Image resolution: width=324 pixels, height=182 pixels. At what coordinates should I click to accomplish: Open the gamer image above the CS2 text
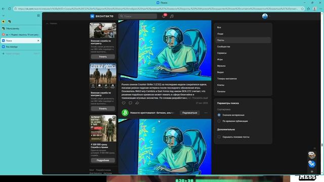pos(165,50)
